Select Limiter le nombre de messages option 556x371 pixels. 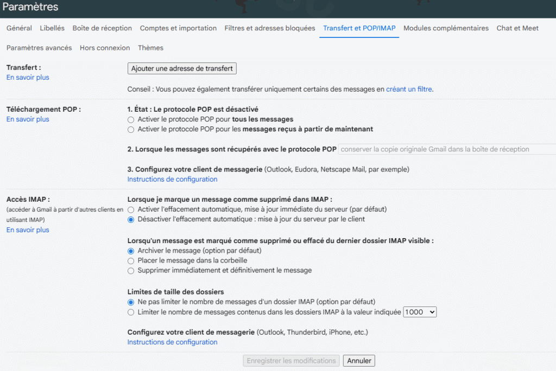[131, 312]
